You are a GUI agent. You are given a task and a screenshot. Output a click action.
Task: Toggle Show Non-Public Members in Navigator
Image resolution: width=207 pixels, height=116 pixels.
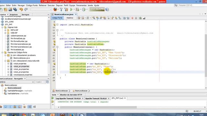(x=15, y=107)
